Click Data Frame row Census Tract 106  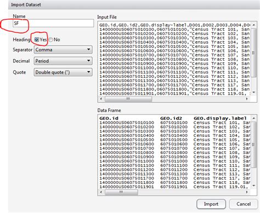(175, 144)
